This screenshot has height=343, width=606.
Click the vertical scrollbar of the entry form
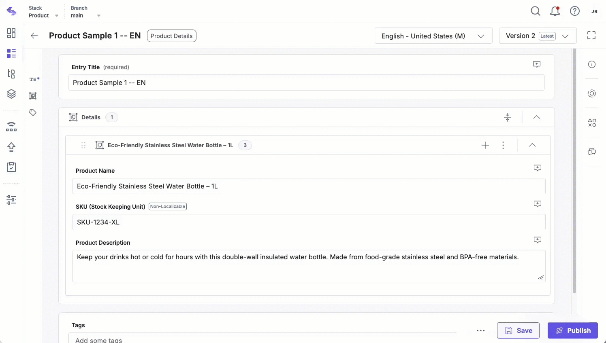click(574, 171)
